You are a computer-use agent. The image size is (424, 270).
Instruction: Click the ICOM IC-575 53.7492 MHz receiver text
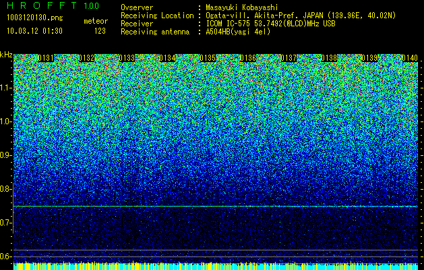(x=270, y=24)
